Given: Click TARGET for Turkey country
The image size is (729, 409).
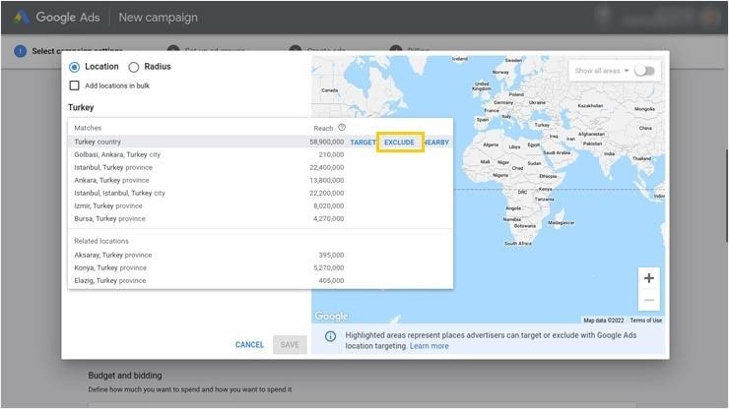Looking at the screenshot, I should pos(363,142).
